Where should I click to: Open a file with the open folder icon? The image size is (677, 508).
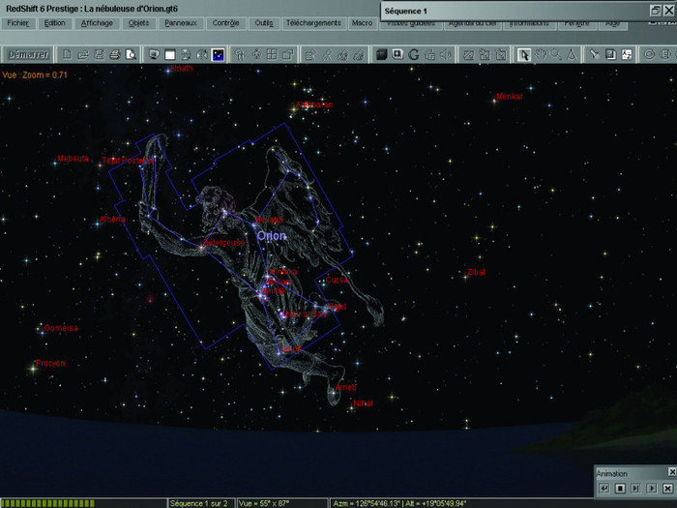pyautogui.click(x=83, y=55)
